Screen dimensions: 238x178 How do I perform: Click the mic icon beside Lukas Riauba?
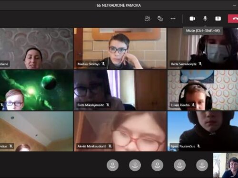tap(193, 105)
